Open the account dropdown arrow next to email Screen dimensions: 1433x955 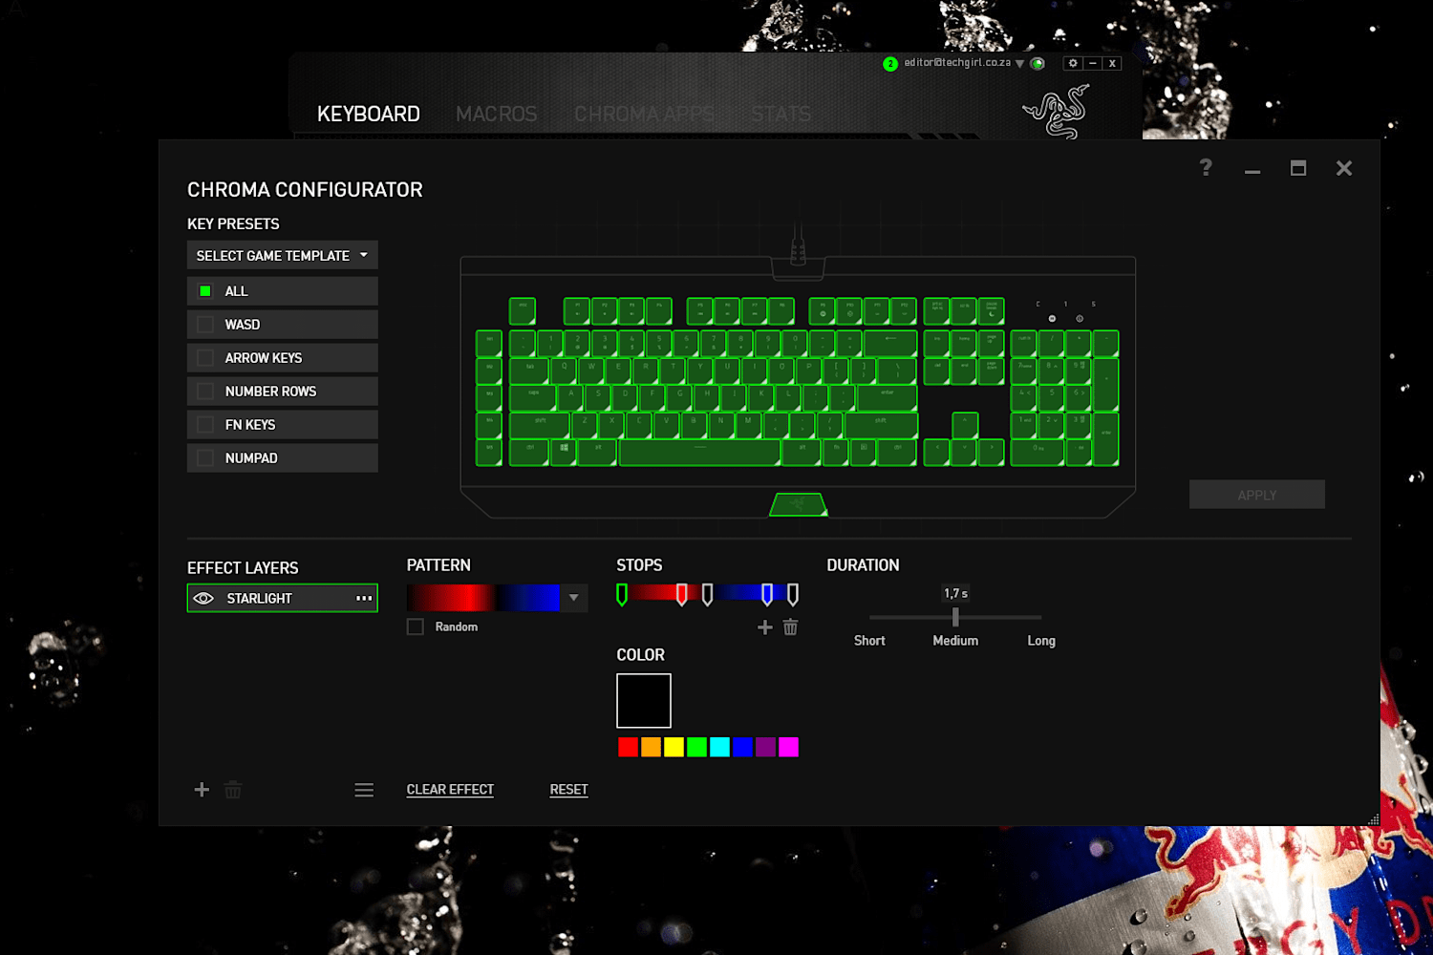pos(1019,63)
